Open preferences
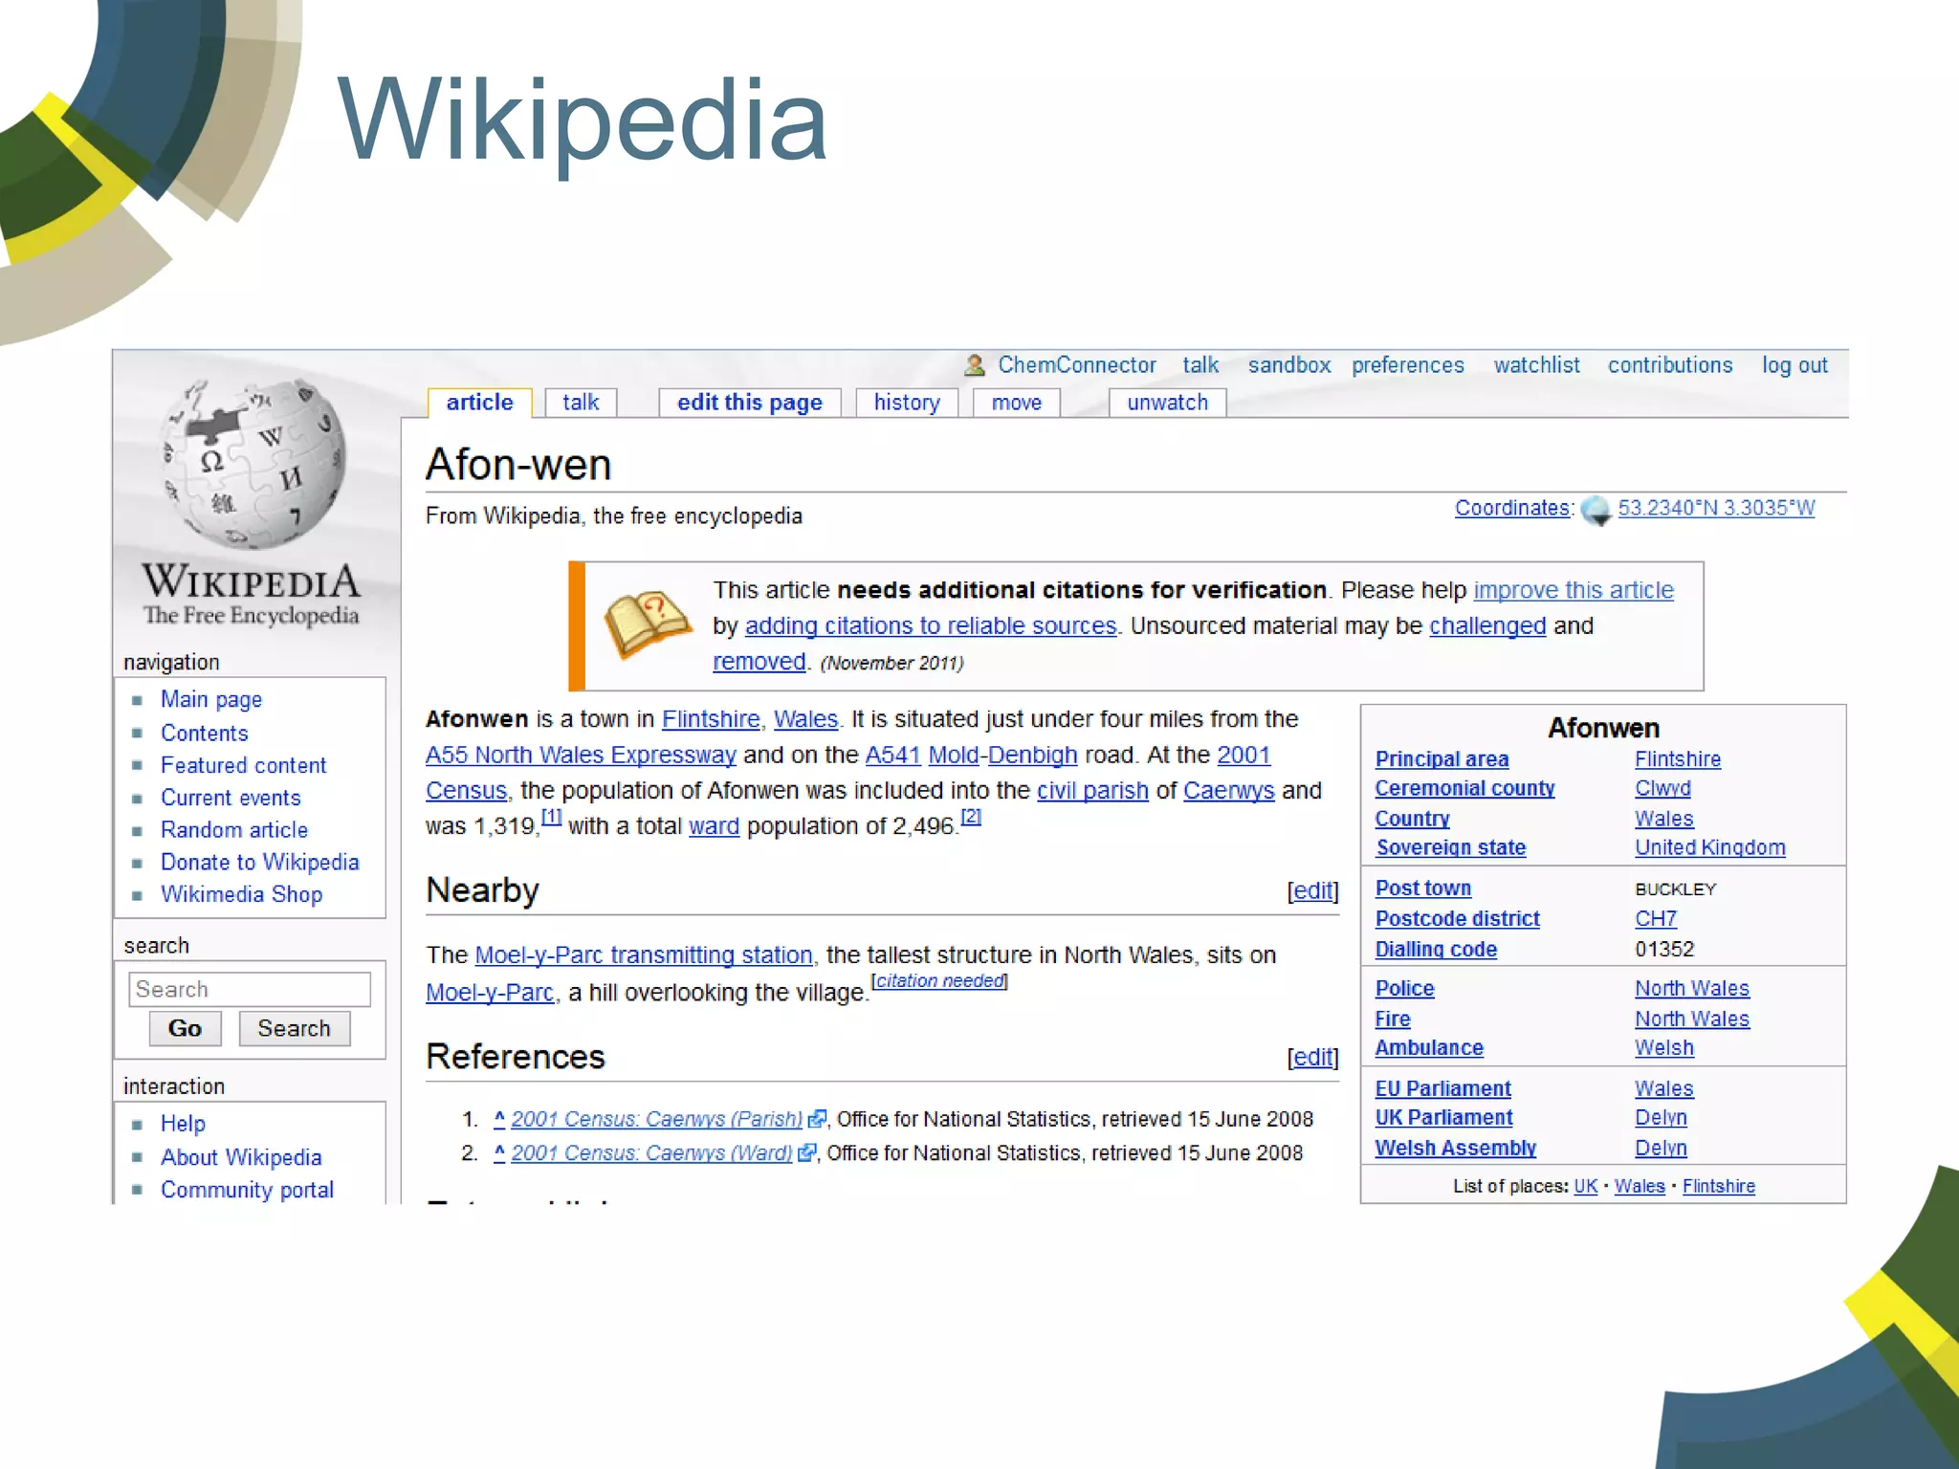 [x=1408, y=365]
